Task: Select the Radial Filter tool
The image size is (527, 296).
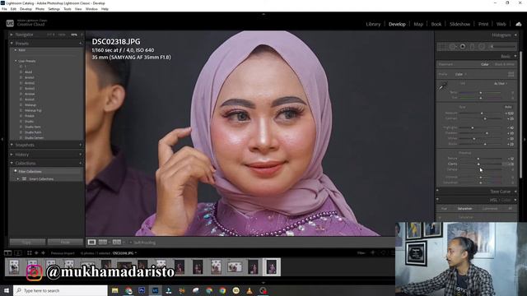Action: click(482, 47)
